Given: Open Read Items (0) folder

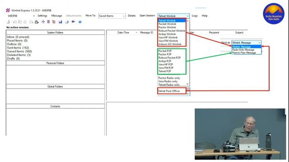Looking at the screenshot, I should [17, 40].
